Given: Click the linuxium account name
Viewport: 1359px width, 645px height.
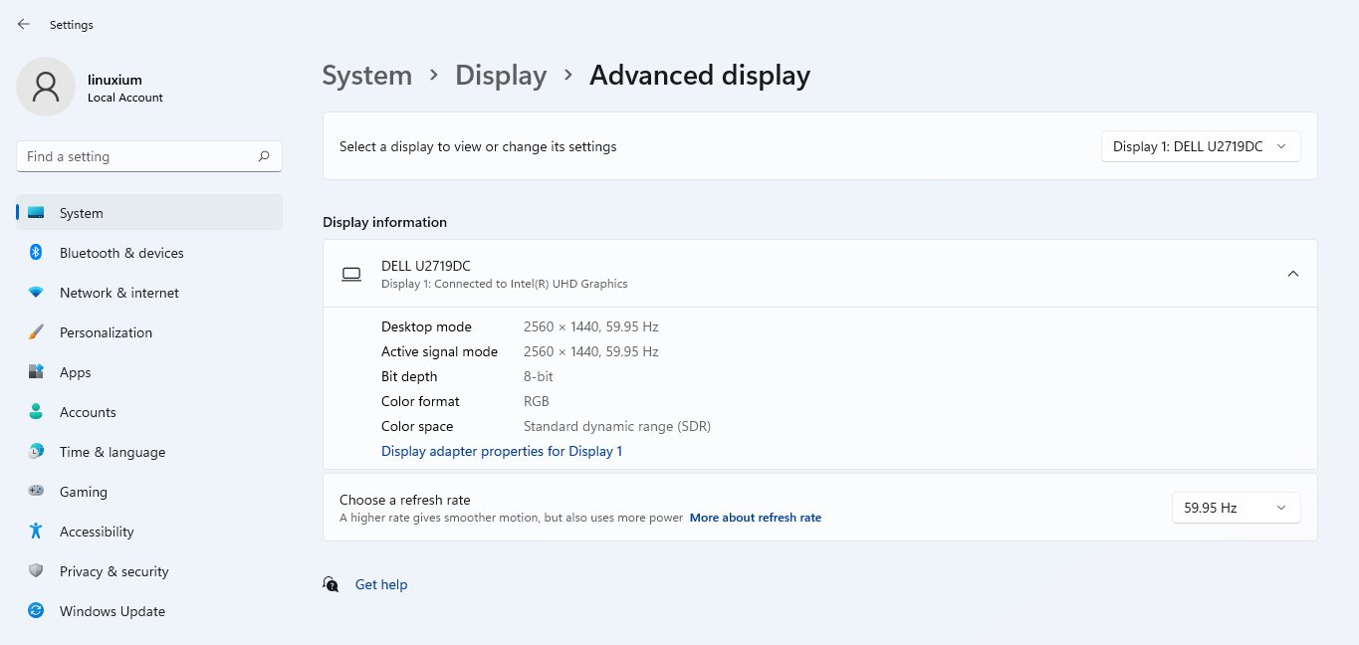Looking at the screenshot, I should coord(114,80).
